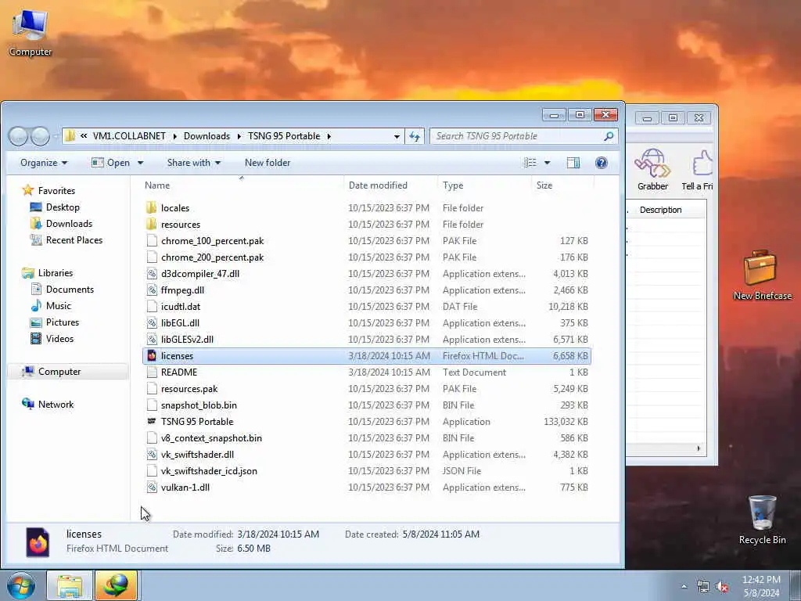Screen dimensions: 801x601
Task: Open Recent Places in navigation pane
Action: (74, 239)
